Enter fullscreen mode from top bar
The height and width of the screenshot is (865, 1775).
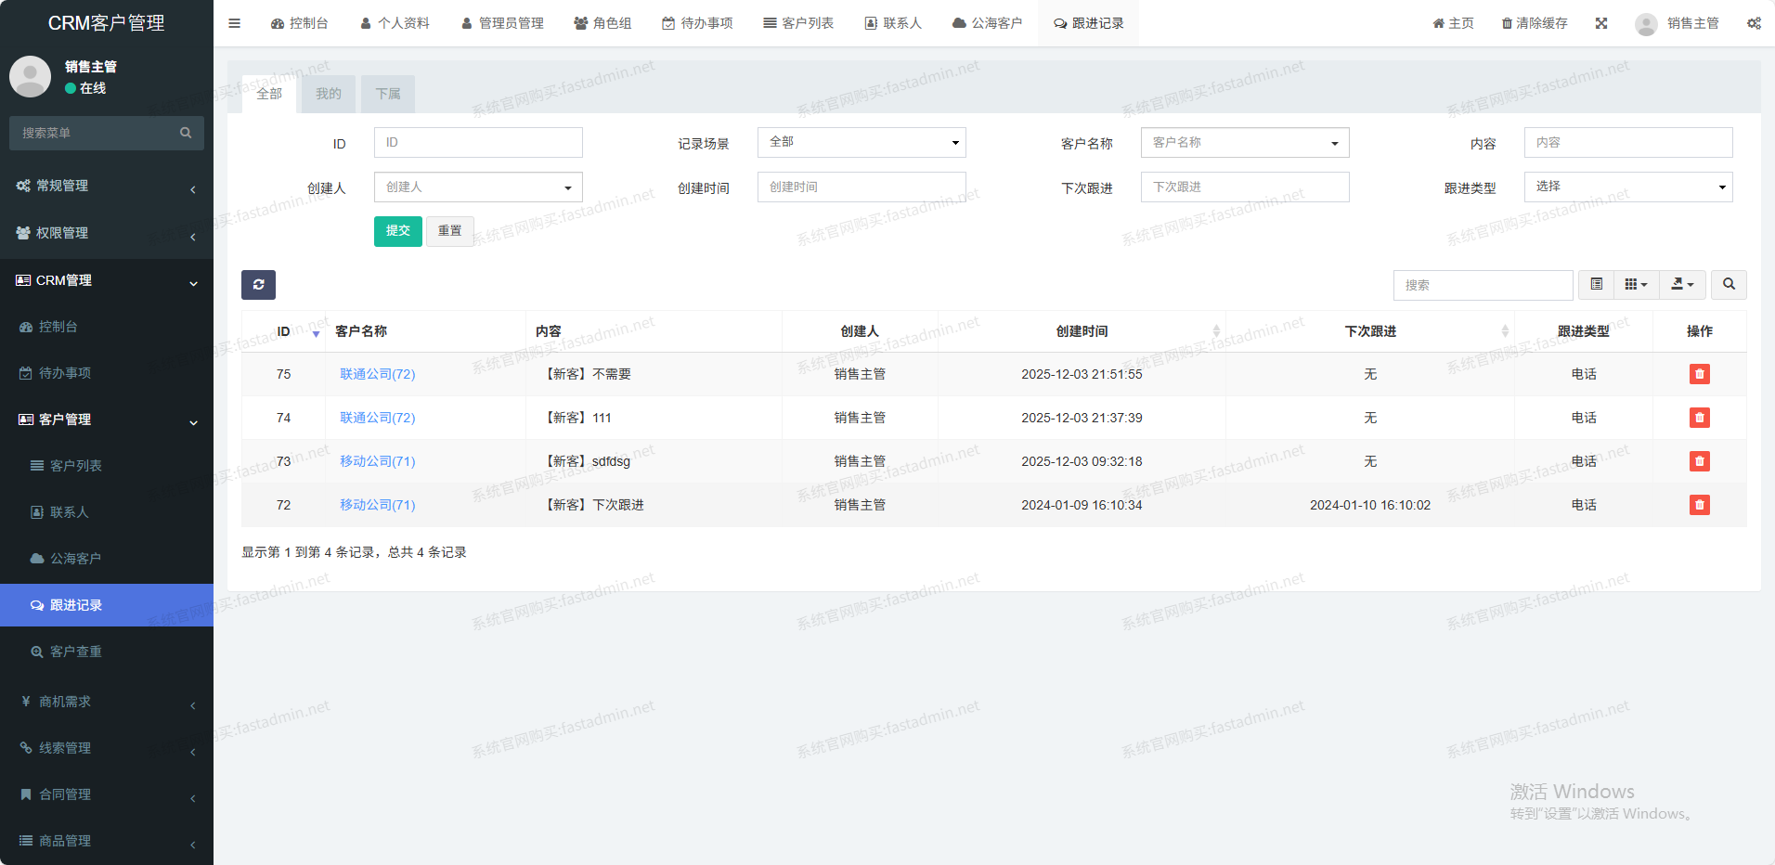tap(1601, 23)
